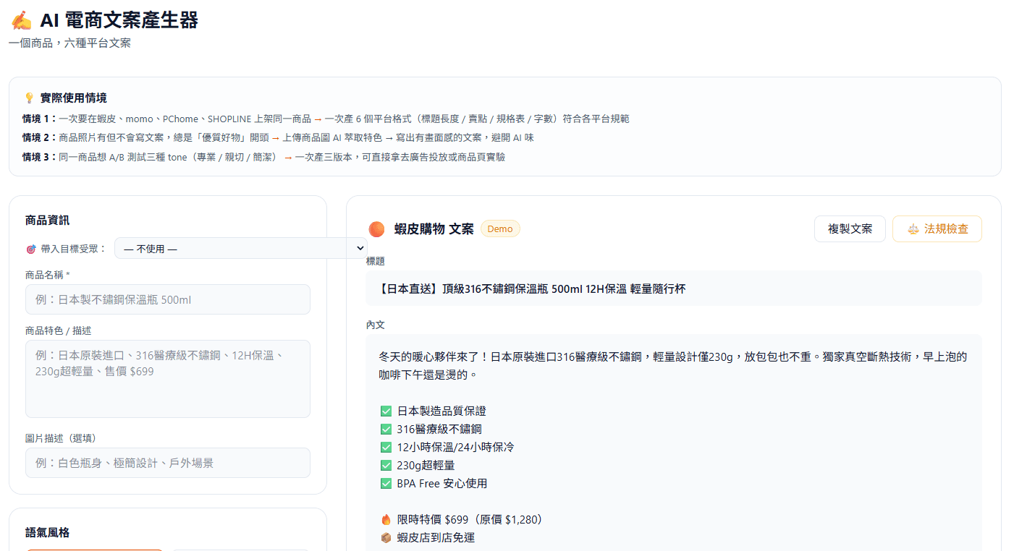Click the 情境 3 description line
1014x551 pixels.
point(263,157)
